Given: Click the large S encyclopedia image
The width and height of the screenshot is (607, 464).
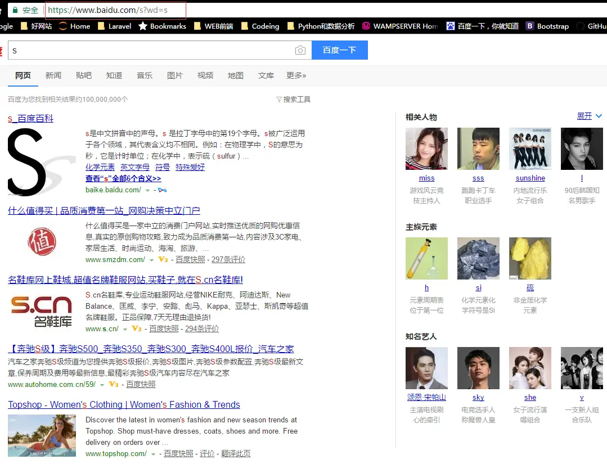Looking at the screenshot, I should click(42, 162).
